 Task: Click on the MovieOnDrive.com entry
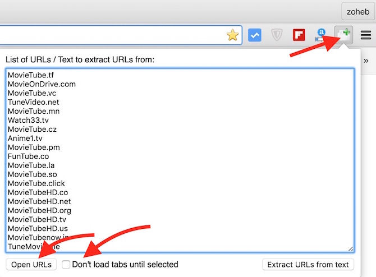[x=42, y=84]
